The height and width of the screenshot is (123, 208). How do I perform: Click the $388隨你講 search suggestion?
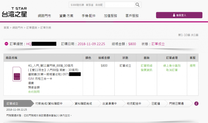tap(77, 5)
